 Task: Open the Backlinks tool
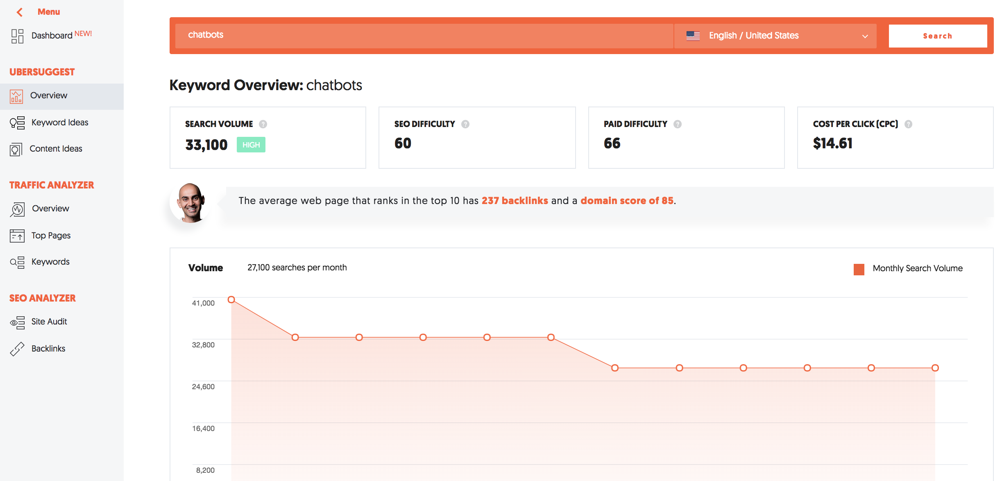pos(48,349)
